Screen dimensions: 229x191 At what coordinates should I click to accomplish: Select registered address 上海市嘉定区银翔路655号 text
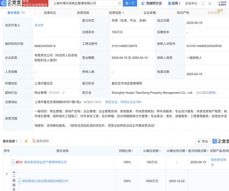pyautogui.click(x=58, y=102)
